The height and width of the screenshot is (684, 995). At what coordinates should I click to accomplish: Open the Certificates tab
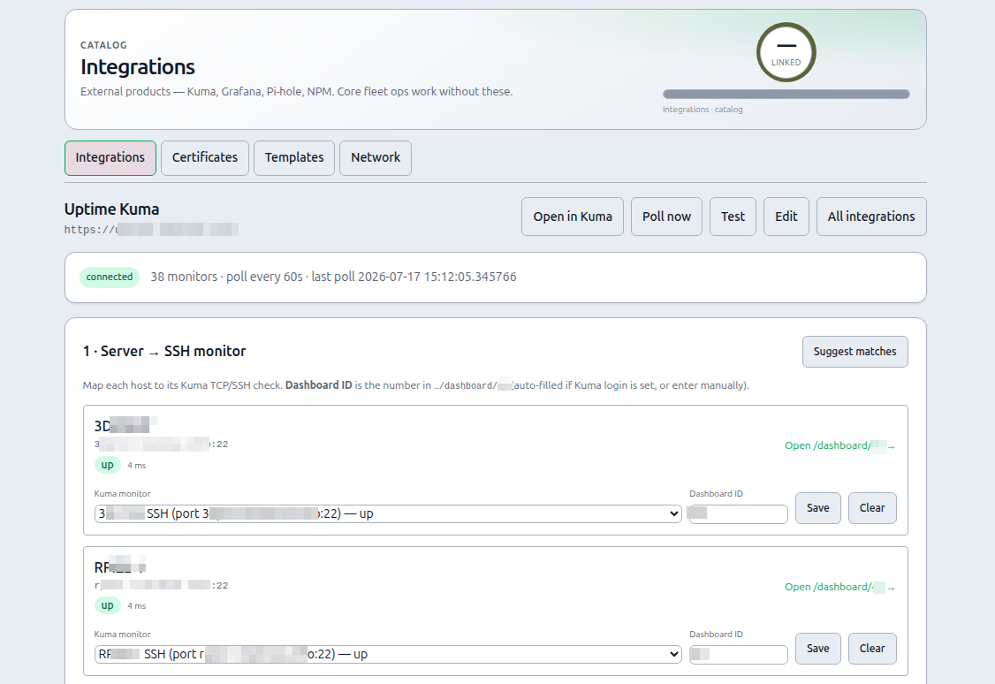click(204, 158)
